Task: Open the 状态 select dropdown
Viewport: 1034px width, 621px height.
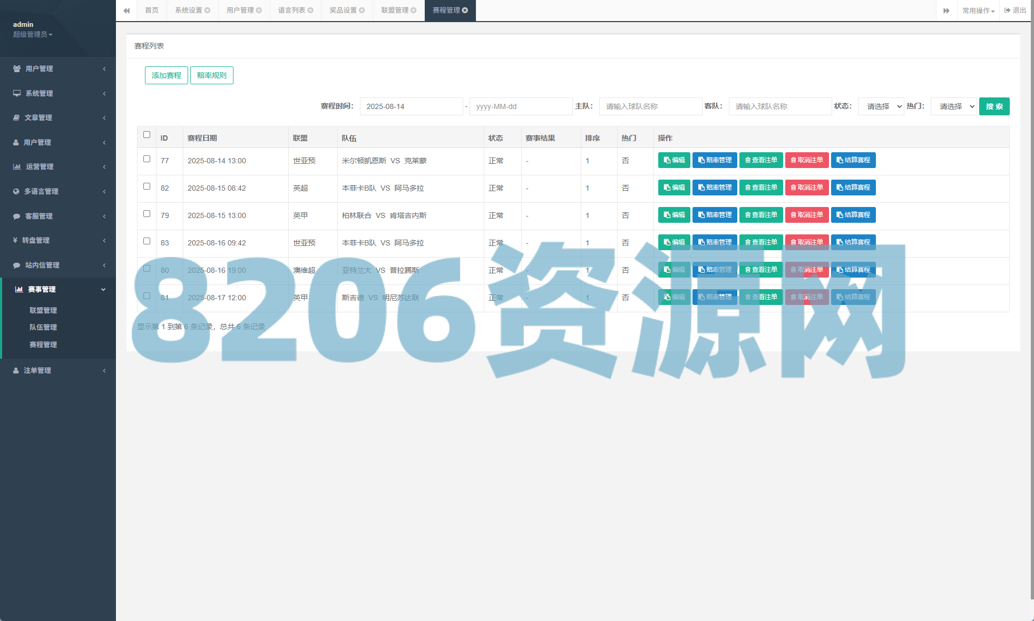Action: tap(881, 106)
